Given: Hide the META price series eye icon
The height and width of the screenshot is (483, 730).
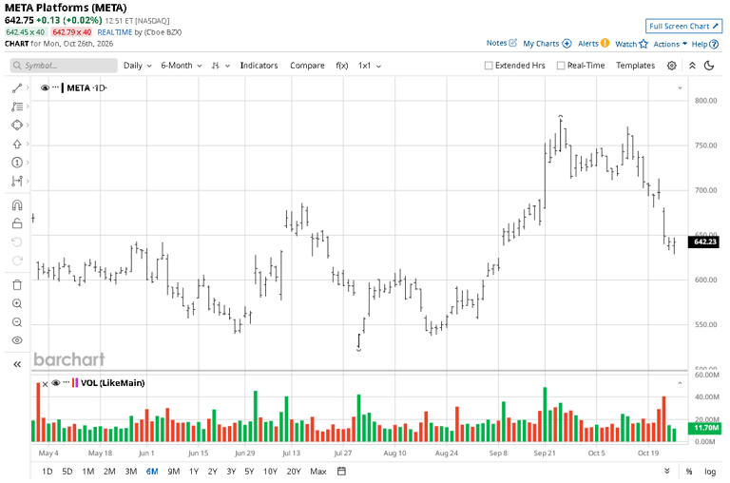Looking at the screenshot, I should pyautogui.click(x=46, y=88).
